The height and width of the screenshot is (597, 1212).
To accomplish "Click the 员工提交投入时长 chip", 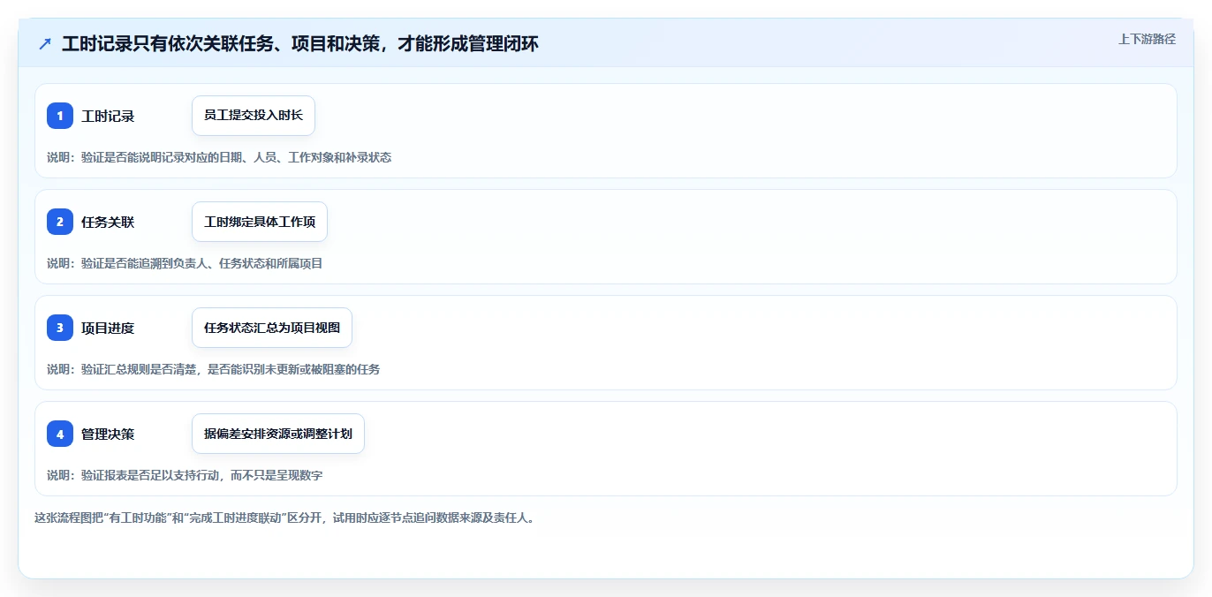I will point(254,116).
